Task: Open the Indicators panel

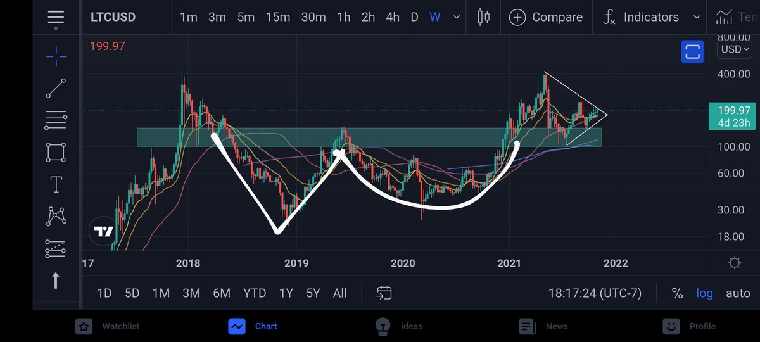Action: tap(641, 17)
